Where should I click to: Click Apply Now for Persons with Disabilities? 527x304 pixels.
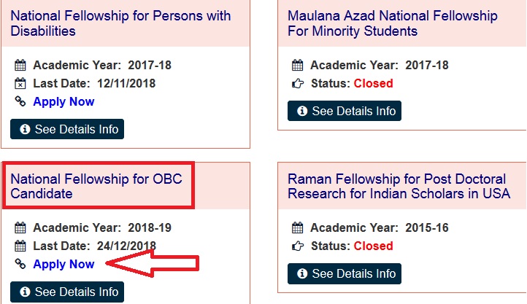pyautogui.click(x=64, y=101)
